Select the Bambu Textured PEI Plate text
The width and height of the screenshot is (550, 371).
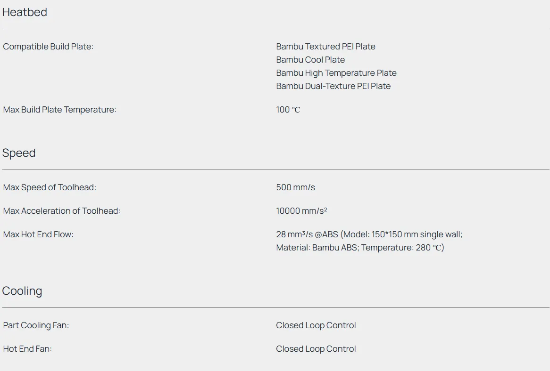[325, 47]
